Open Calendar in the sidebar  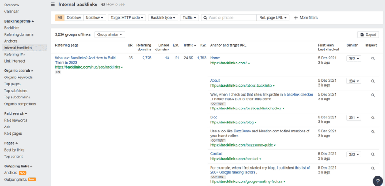click(x=11, y=11)
